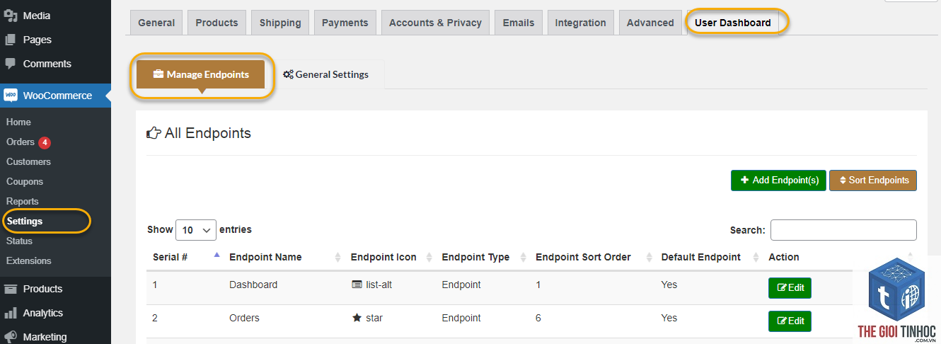Image resolution: width=941 pixels, height=344 pixels.
Task: Switch to the General tab
Action: click(156, 23)
